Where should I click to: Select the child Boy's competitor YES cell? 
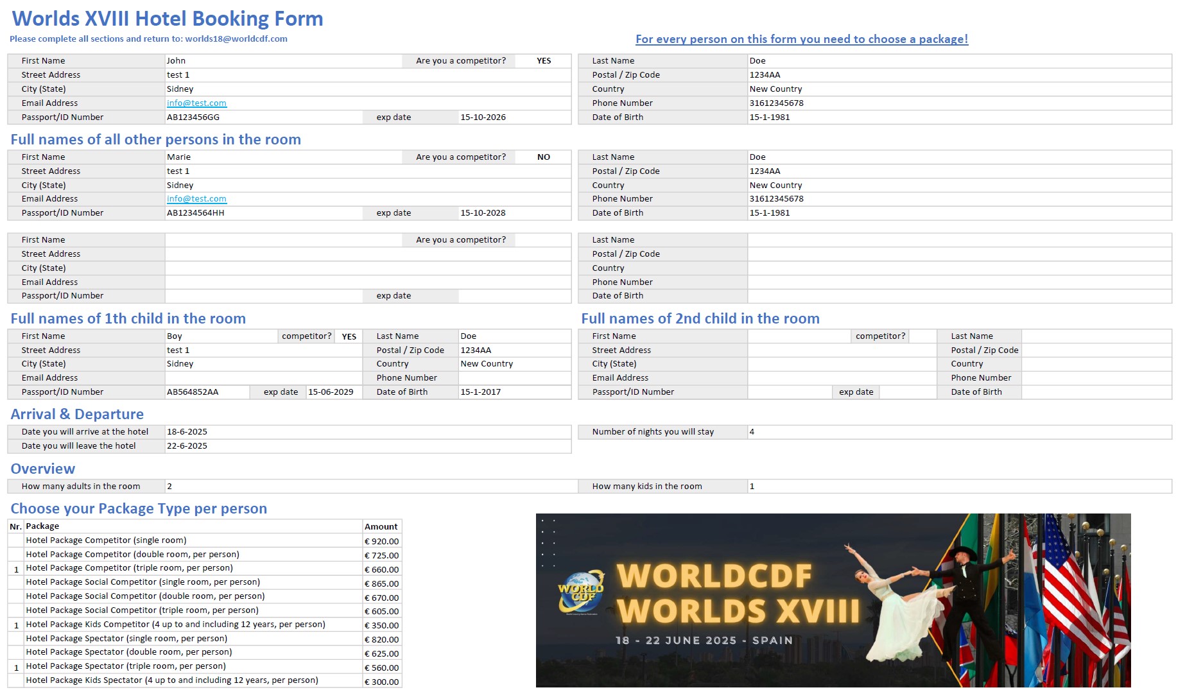pyautogui.click(x=349, y=336)
